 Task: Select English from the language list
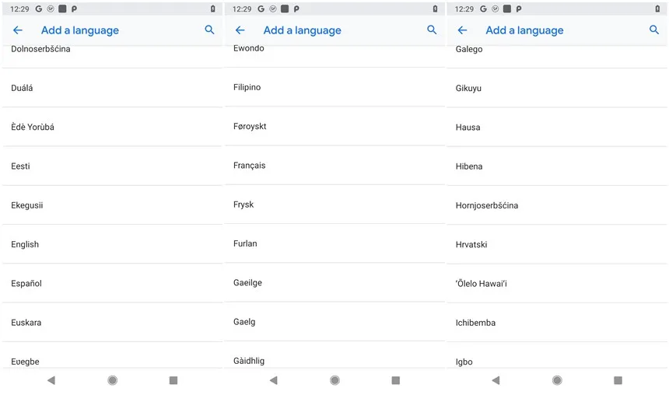[x=113, y=244]
